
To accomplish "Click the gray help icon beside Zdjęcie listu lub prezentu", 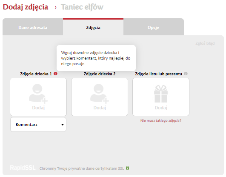I will click(x=186, y=74).
